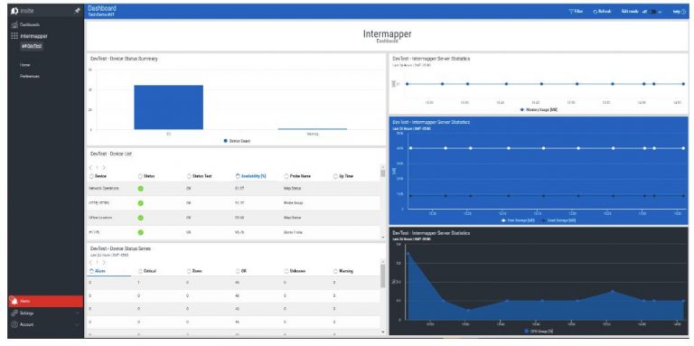This screenshot has width=694, height=346.
Task: Select the HTTP/HTTPS device row
Action: (x=233, y=203)
